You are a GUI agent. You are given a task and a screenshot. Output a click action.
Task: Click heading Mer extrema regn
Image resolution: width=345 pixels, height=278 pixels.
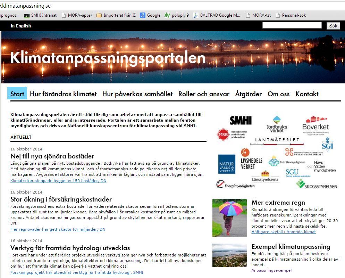(x=278, y=203)
